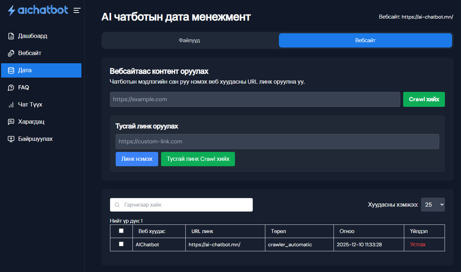Click the Чат Түүх bar chart icon
461x272 pixels.
tap(11, 105)
